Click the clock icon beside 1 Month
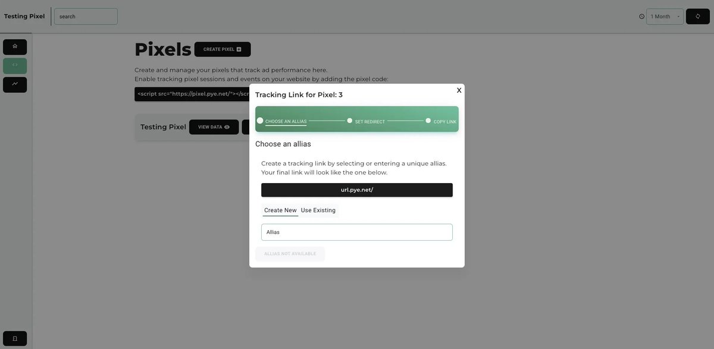714x349 pixels. [641, 17]
